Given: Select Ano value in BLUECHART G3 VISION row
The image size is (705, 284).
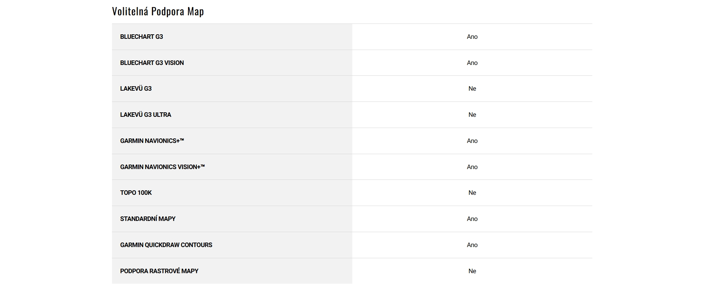Looking at the screenshot, I should pyautogui.click(x=472, y=63).
